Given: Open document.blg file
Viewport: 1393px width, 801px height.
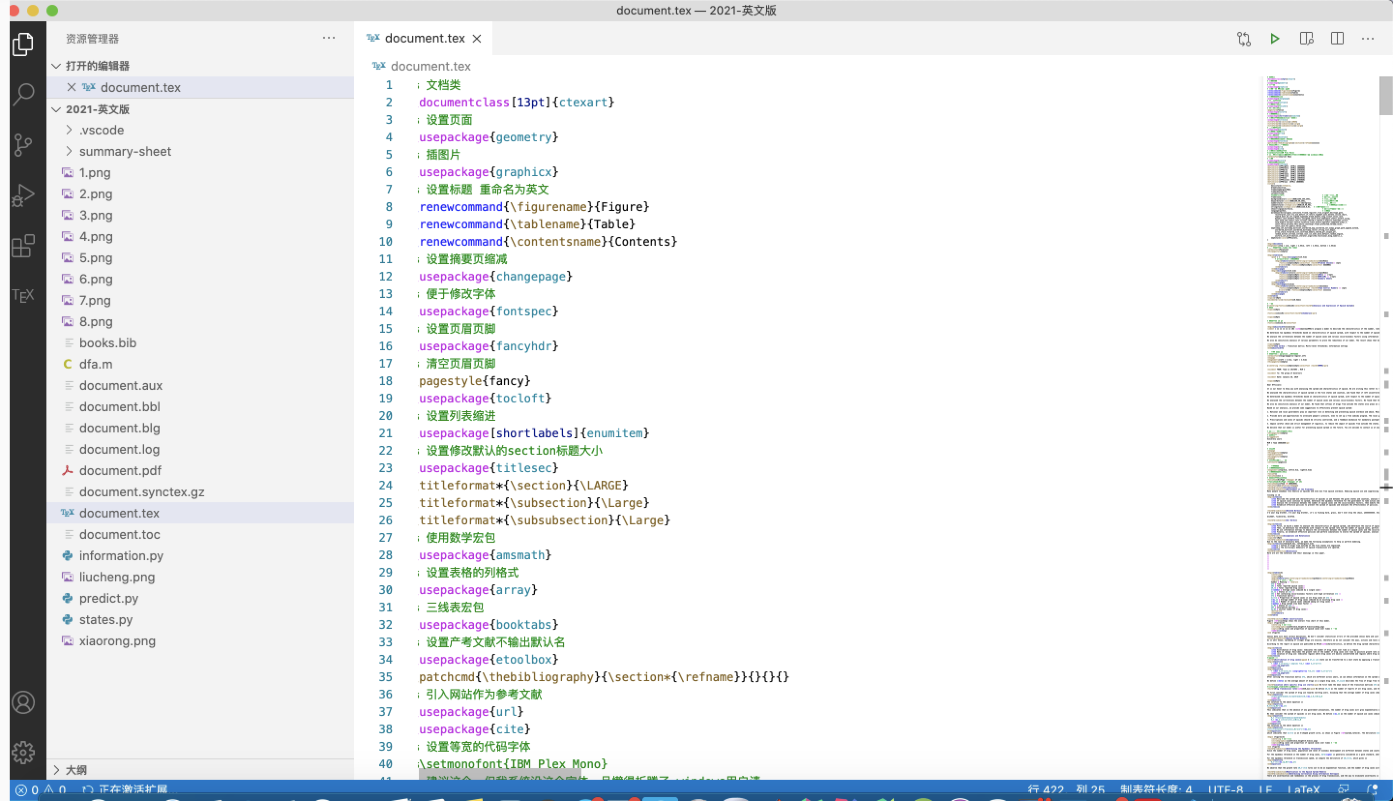Looking at the screenshot, I should point(200,428).
